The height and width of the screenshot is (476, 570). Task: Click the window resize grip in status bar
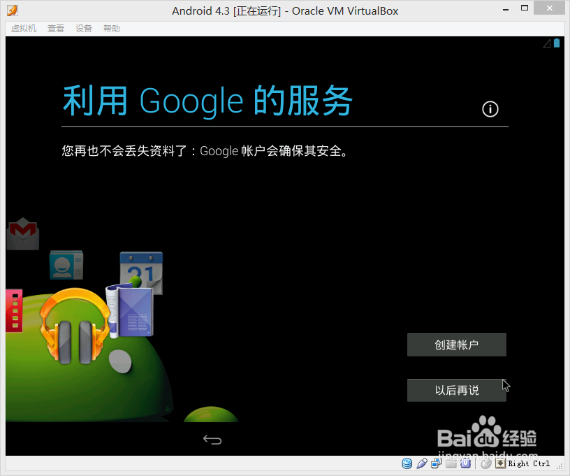(560, 466)
